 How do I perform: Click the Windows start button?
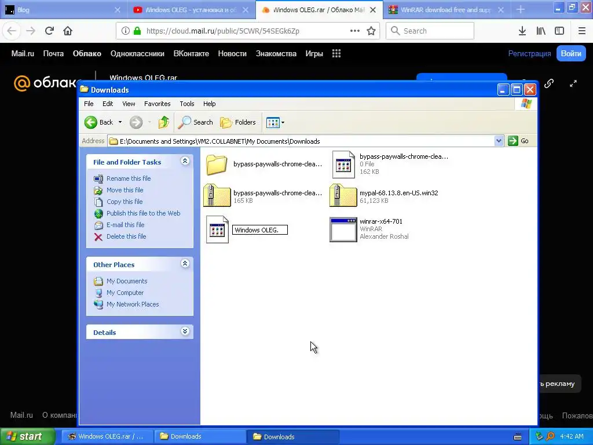click(x=28, y=436)
